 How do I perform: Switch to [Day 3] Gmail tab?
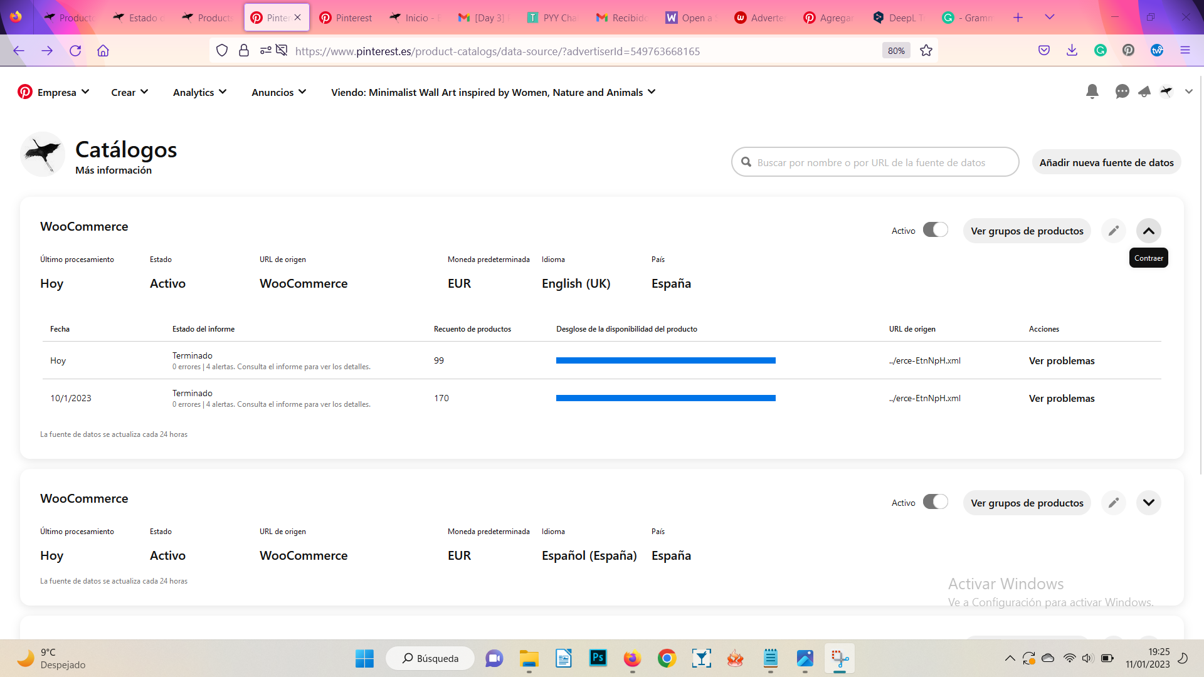tap(484, 18)
